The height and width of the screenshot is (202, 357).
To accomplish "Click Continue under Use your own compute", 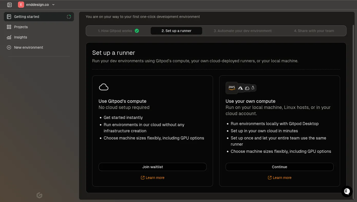I will coord(279,167).
